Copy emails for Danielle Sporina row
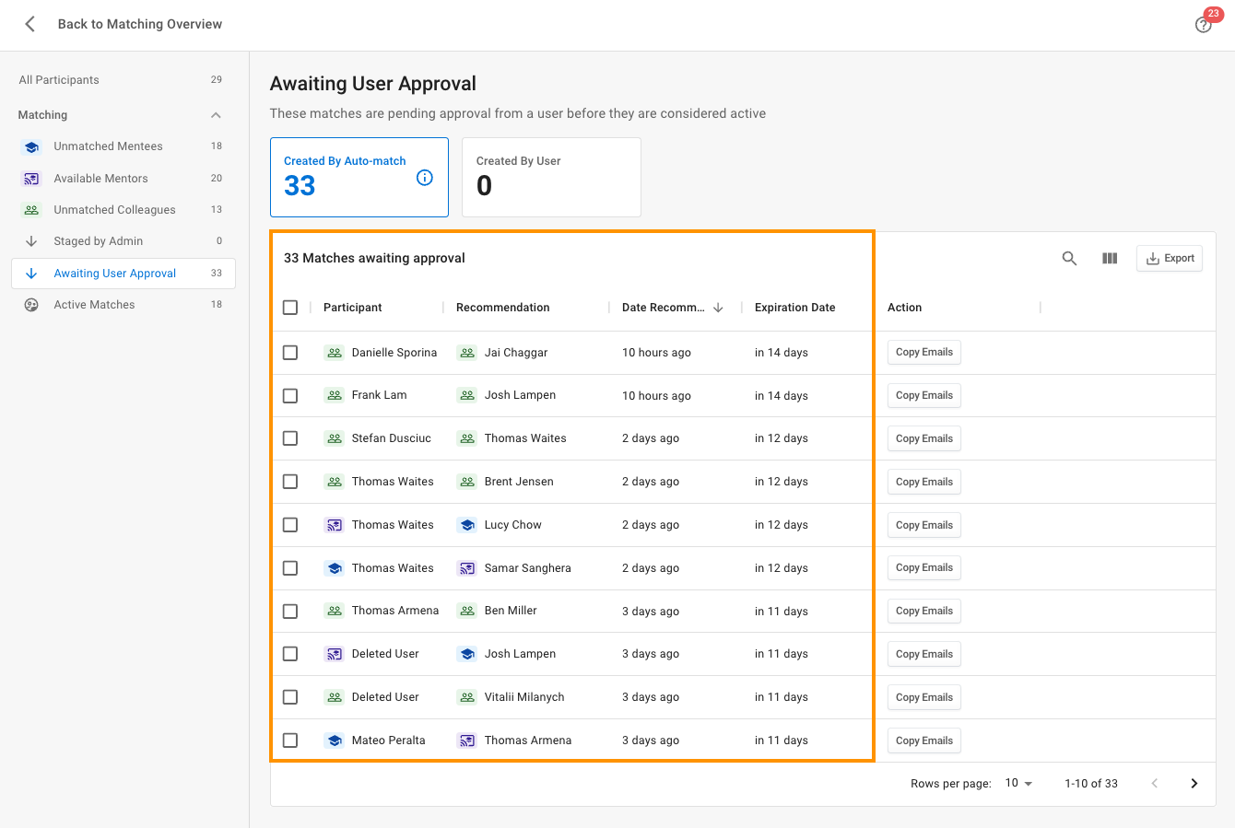This screenshot has height=828, width=1235. [924, 353]
